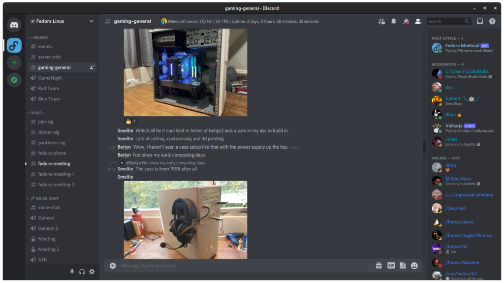
Task: Open Fedora Modmail bot profile
Action: pos(463,48)
